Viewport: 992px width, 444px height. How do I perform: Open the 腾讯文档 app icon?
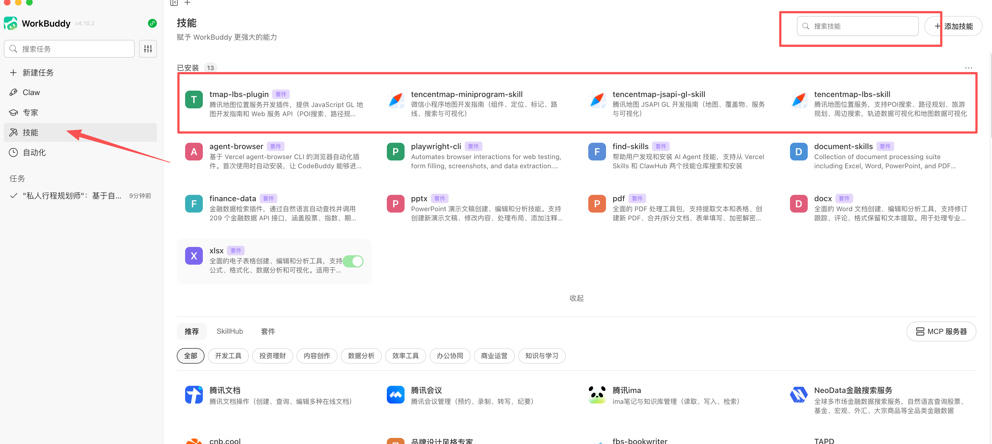194,395
